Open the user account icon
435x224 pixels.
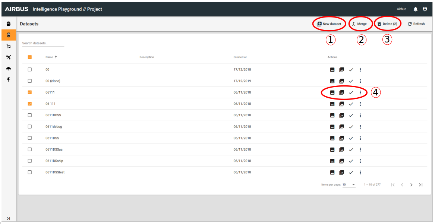[425, 9]
